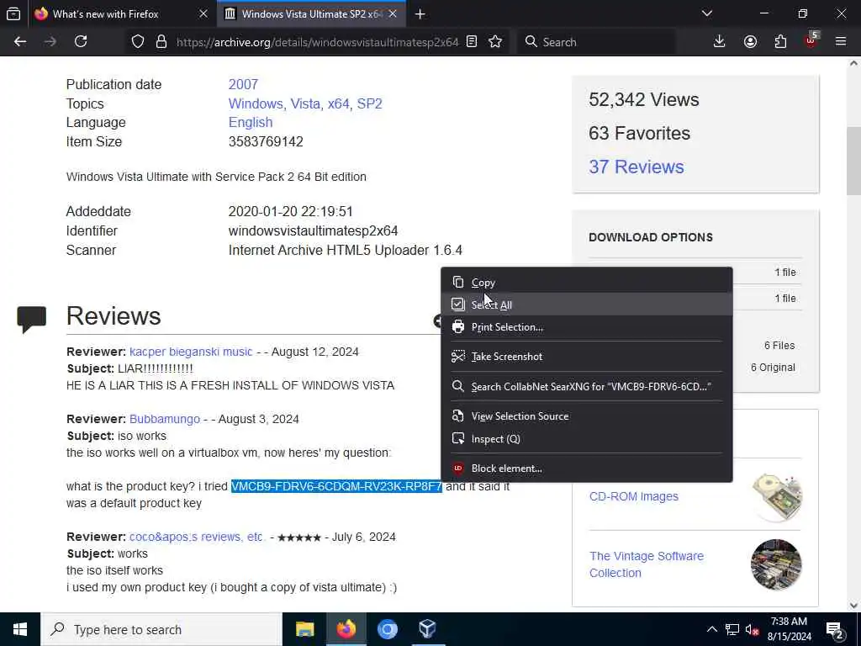Close the What's new with Firefox tab
The height and width of the screenshot is (646, 861).
click(x=203, y=14)
